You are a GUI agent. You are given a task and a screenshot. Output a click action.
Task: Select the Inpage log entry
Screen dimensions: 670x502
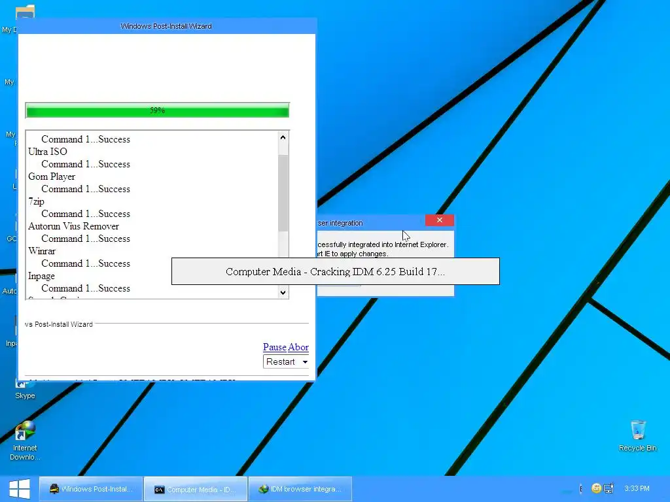coord(41,276)
